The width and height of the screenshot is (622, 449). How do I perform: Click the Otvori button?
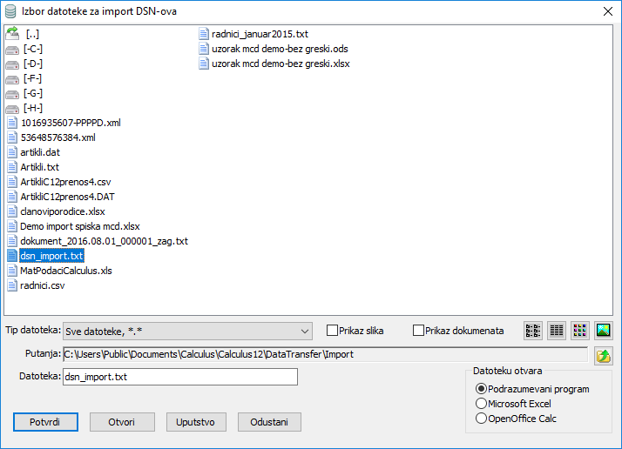pyautogui.click(x=121, y=422)
